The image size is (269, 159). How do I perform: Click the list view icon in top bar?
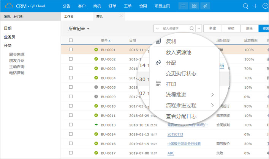(184, 6)
